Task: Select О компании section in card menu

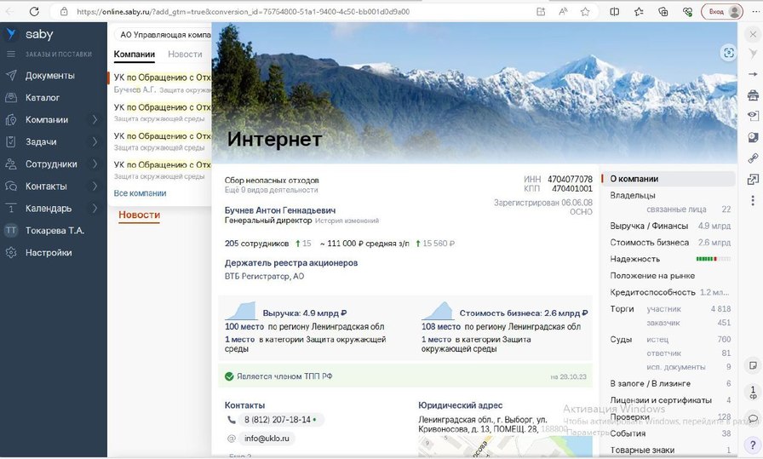Action: 668,179
